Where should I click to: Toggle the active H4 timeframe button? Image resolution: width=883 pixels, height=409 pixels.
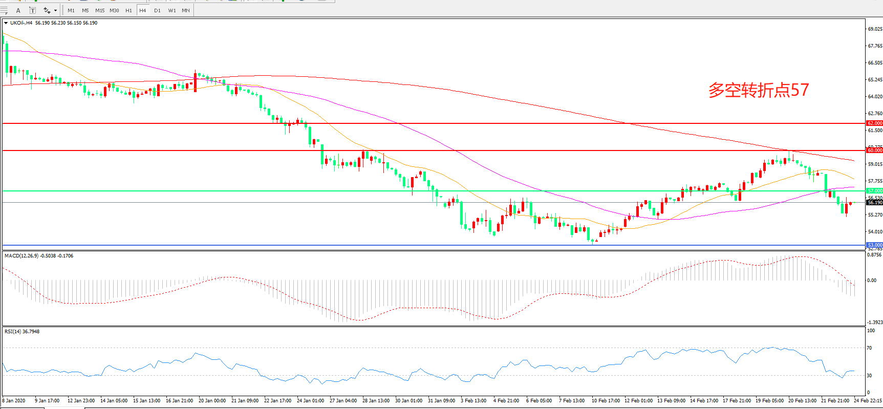(x=143, y=10)
